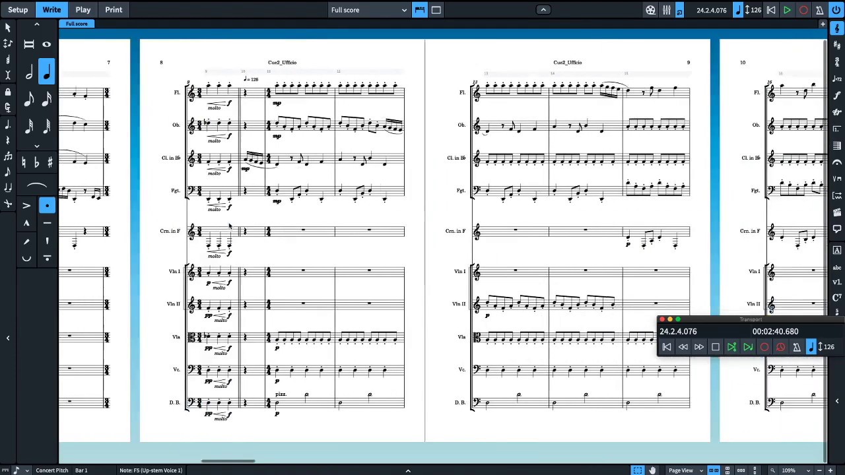Image resolution: width=845 pixels, height=475 pixels.
Task: Fast forward in Transport window
Action: [699, 347]
